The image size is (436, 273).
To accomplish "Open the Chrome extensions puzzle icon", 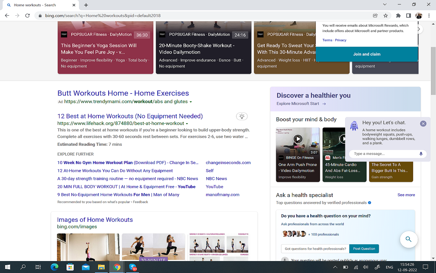I will (398, 15).
